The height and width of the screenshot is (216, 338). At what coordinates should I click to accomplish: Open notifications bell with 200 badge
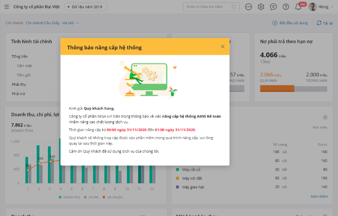(298, 7)
